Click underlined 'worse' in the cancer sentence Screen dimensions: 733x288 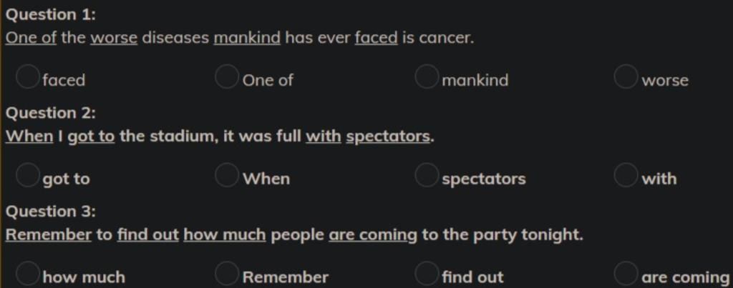114,38
